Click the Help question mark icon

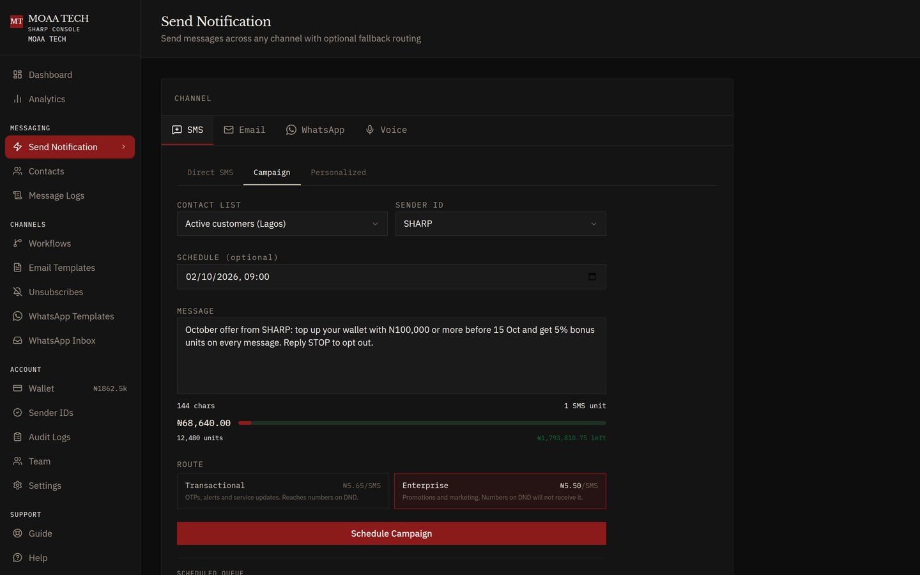coord(17,558)
